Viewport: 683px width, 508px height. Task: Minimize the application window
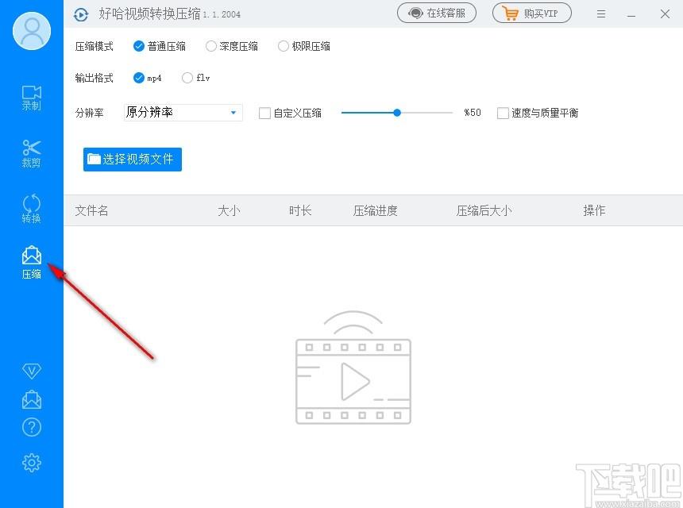pos(631,15)
